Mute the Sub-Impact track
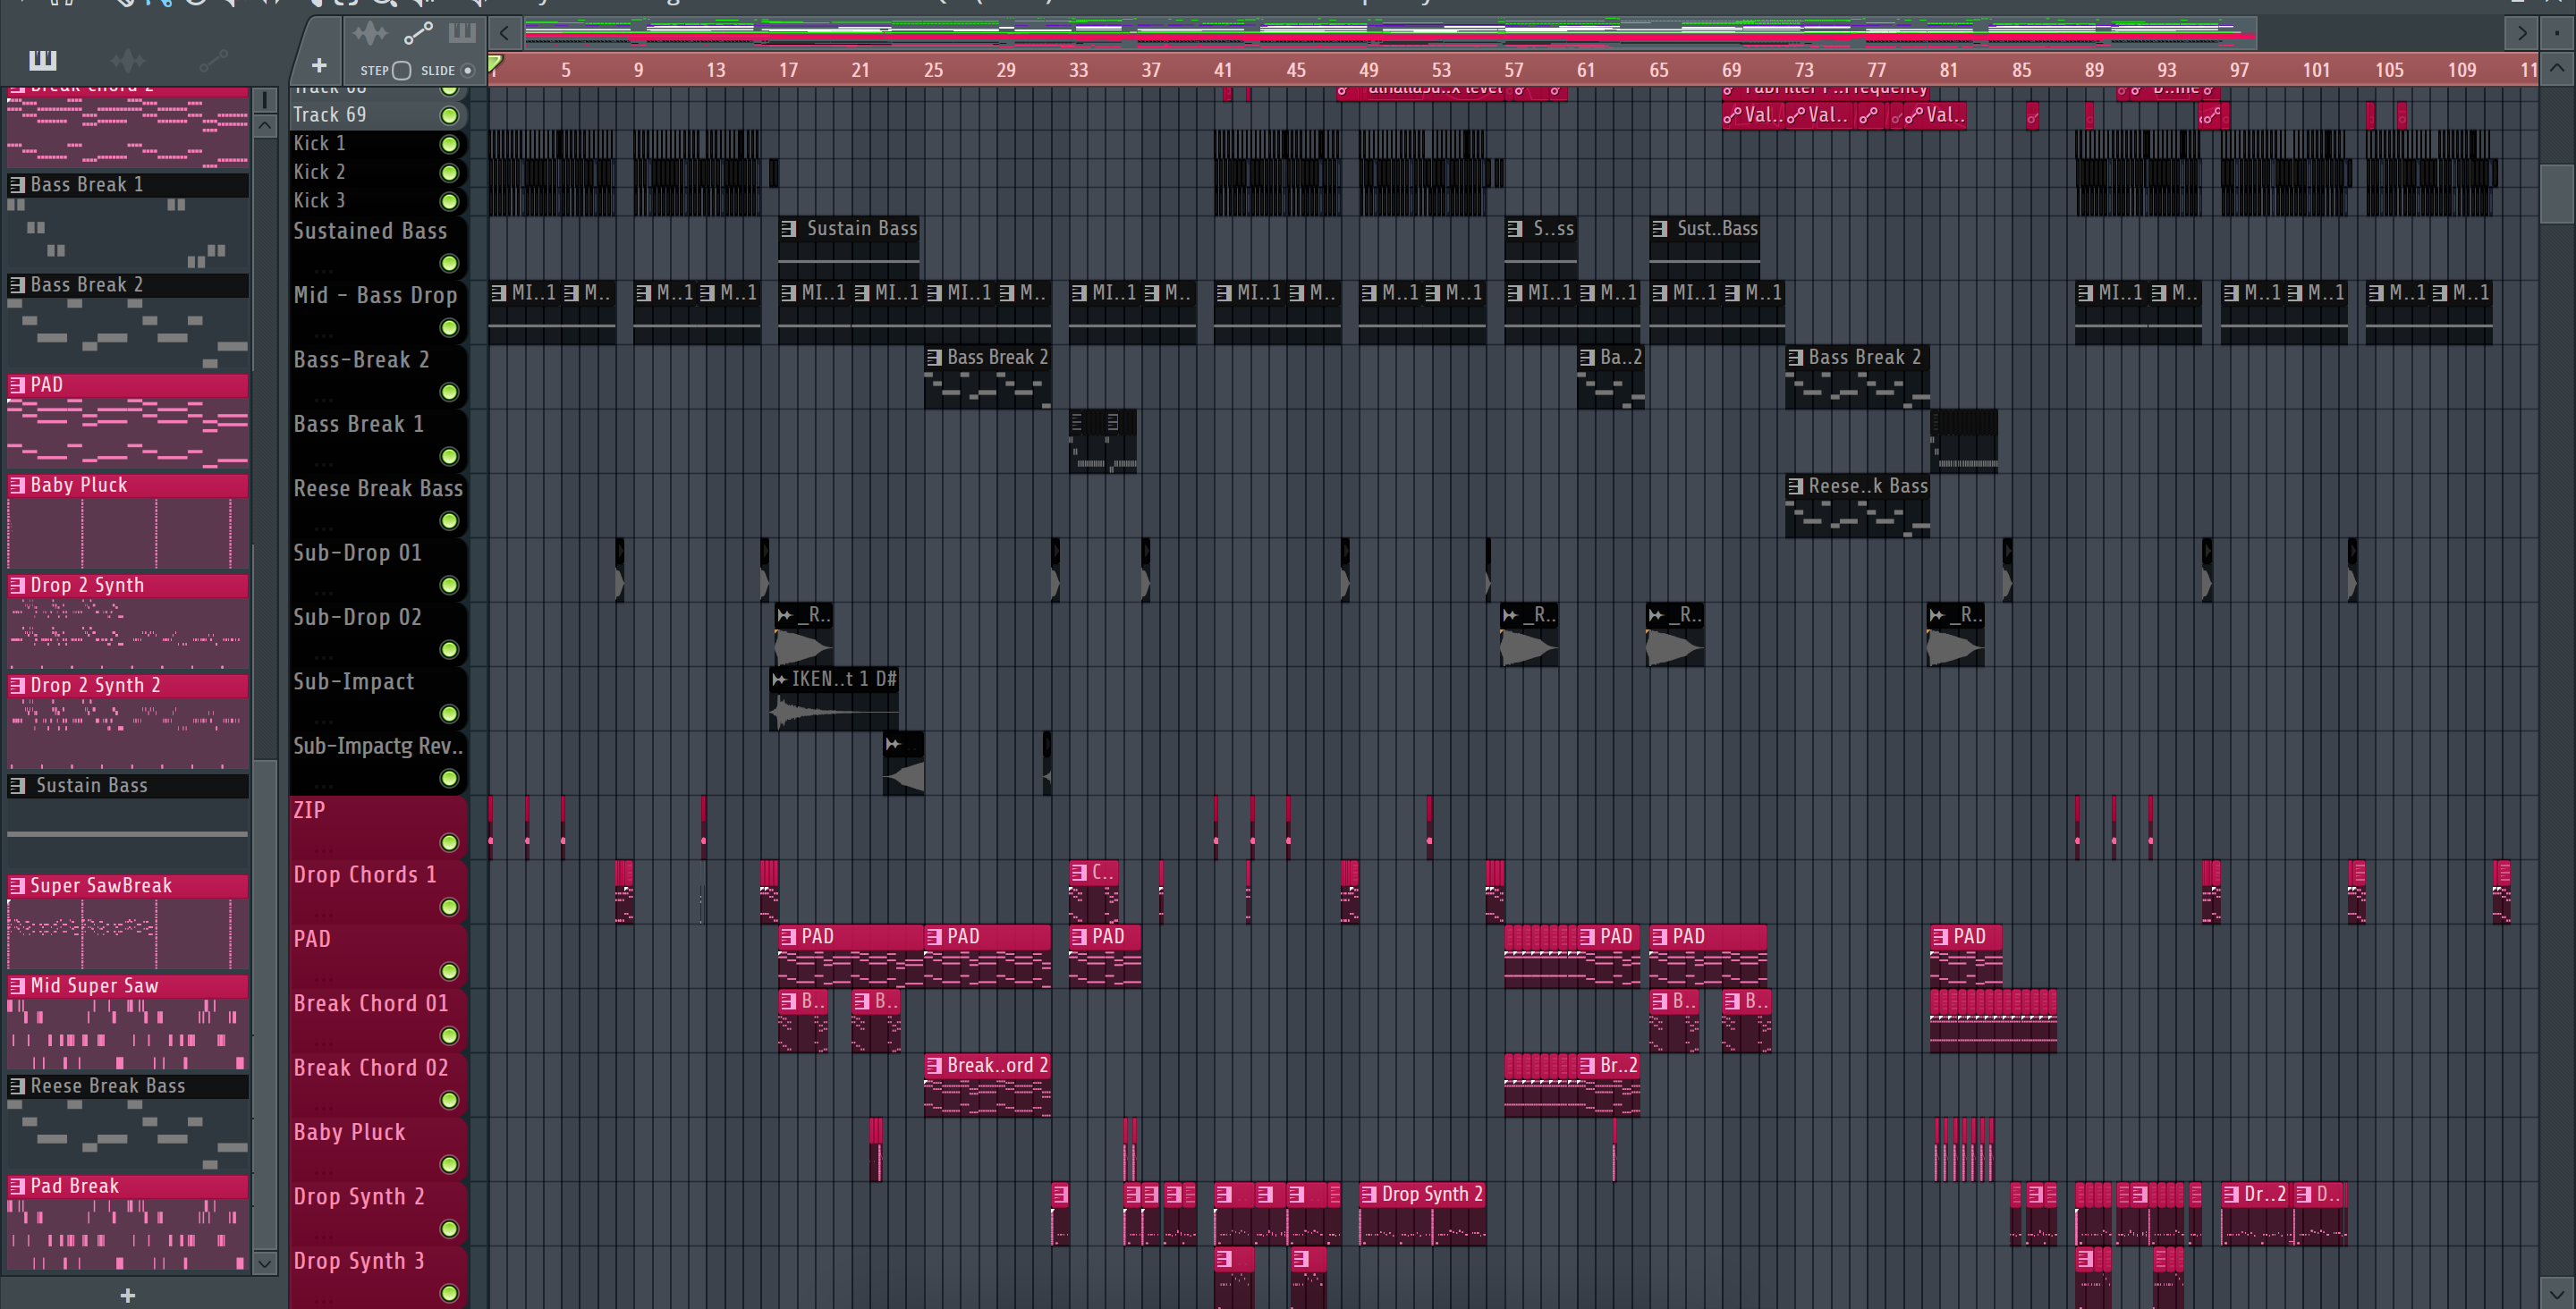Screen dimensions: 2576x1309 coord(450,714)
